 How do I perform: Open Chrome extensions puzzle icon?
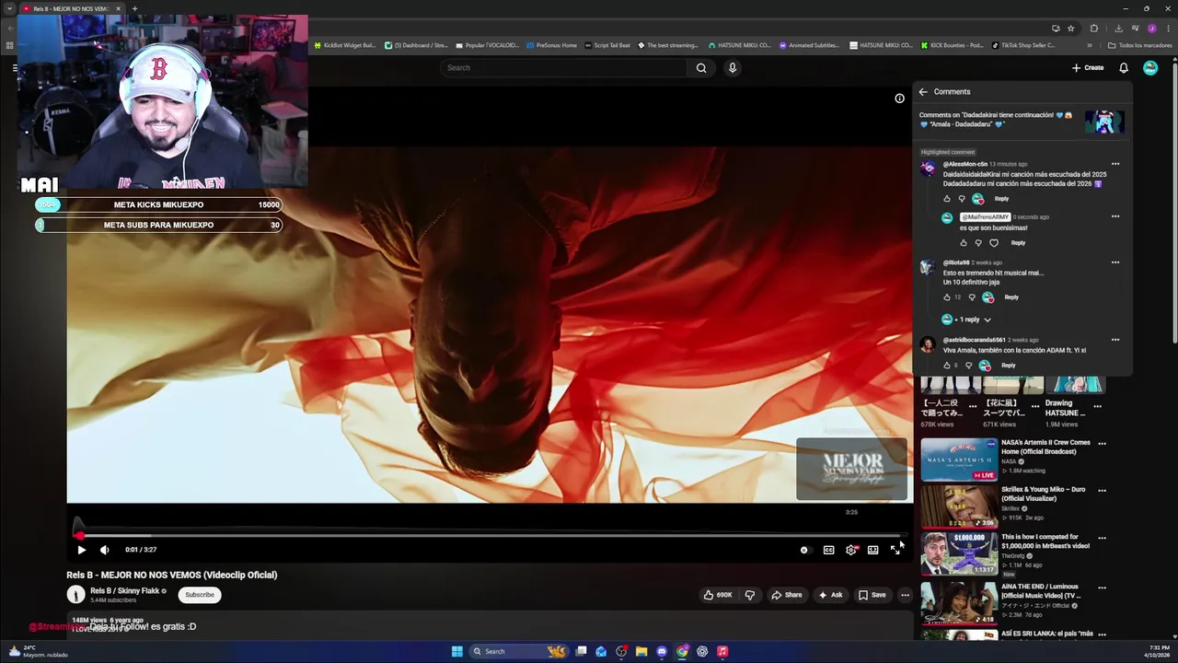[1094, 29]
